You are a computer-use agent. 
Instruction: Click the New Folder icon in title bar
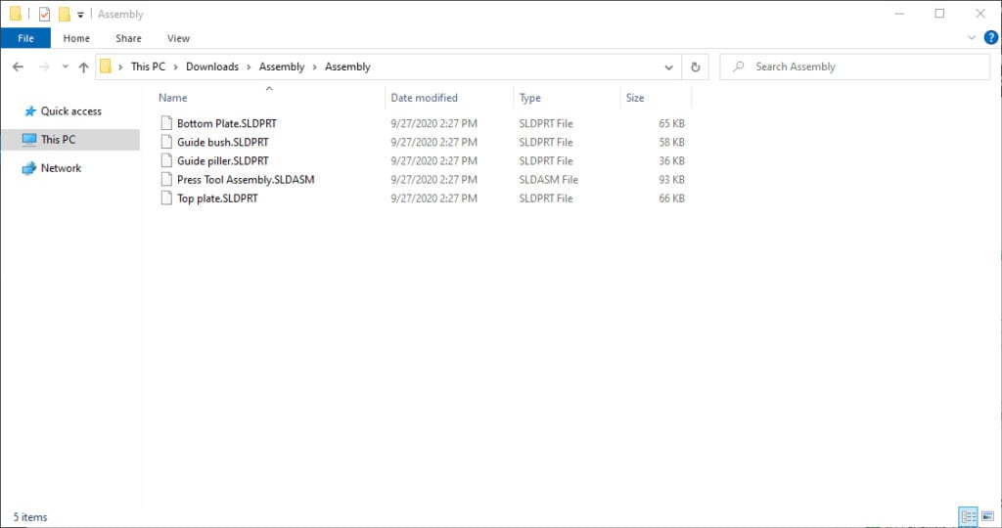(64, 14)
